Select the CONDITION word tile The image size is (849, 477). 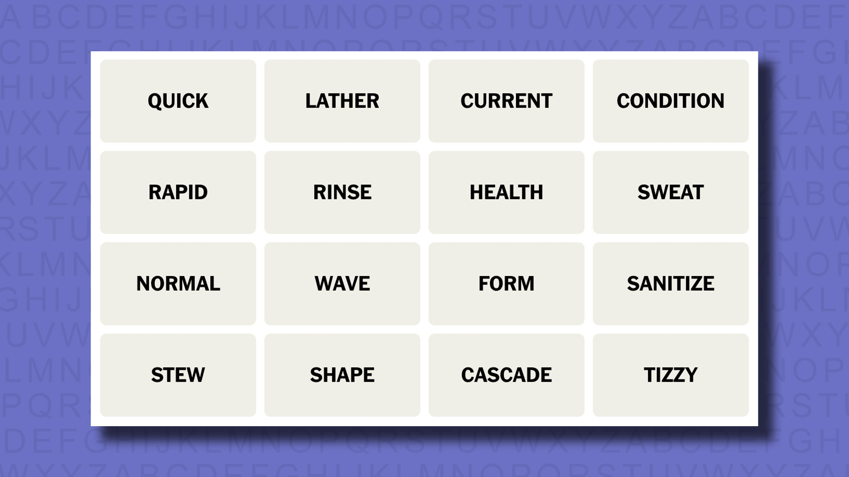[670, 100]
